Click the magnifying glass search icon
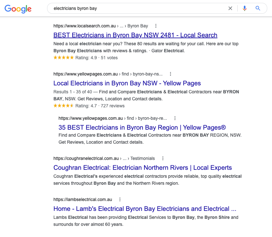 [x=258, y=8]
